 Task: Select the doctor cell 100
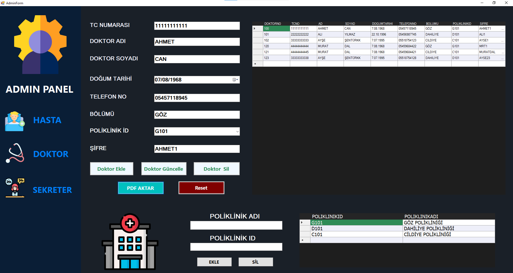(277, 29)
